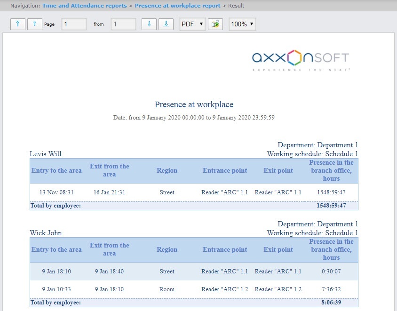Click the 'Presence at workplace' report title
The image size is (397, 311).
(x=194, y=104)
